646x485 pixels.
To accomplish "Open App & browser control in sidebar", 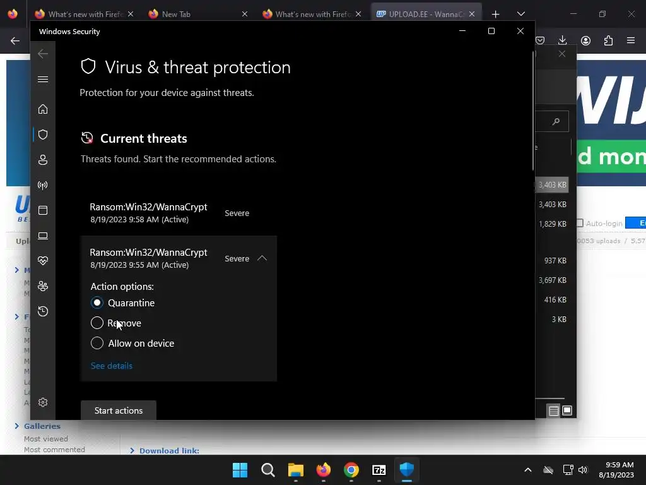I will 43,210.
